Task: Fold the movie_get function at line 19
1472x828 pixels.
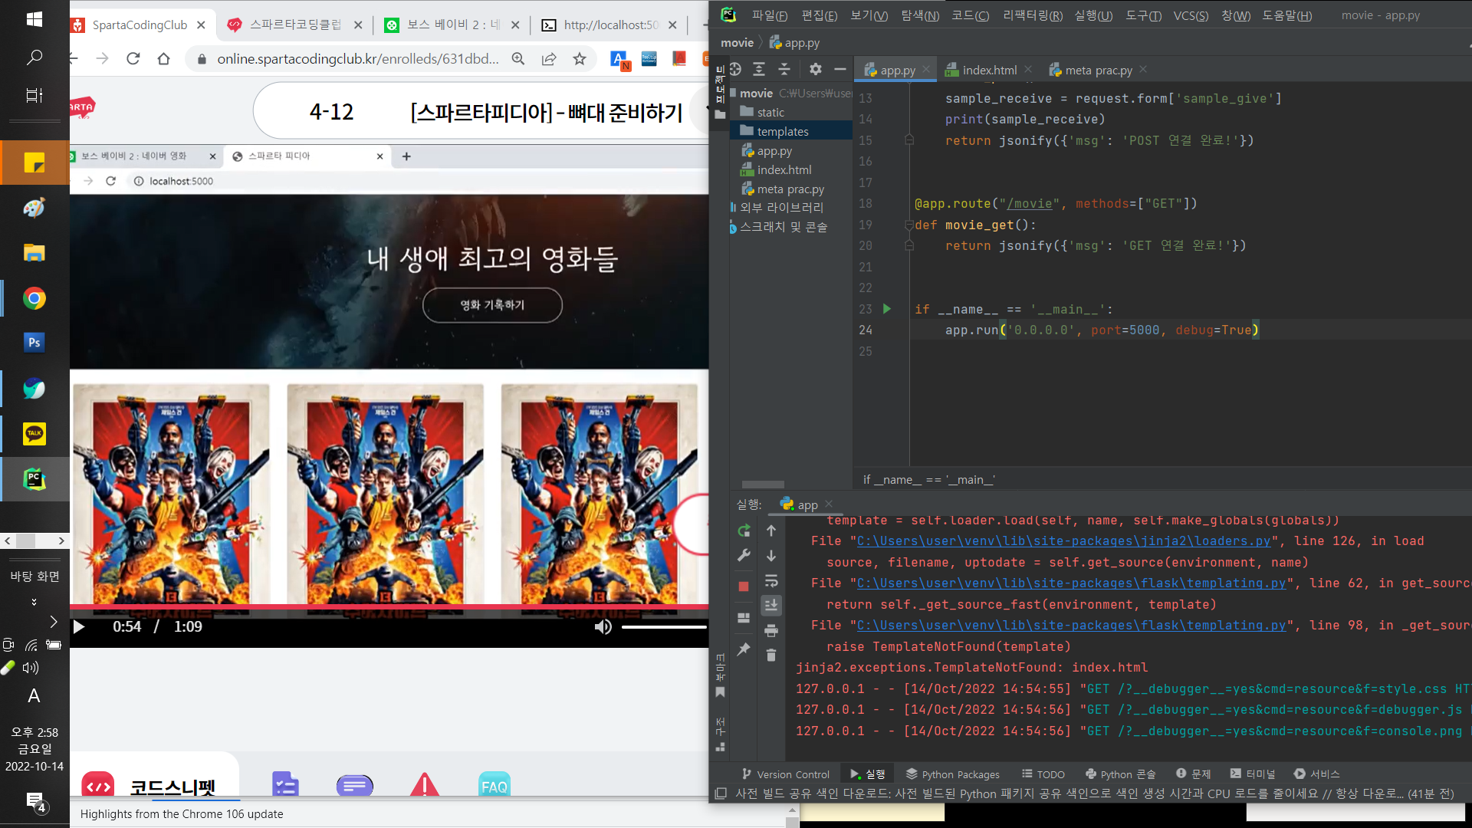Action: click(909, 225)
